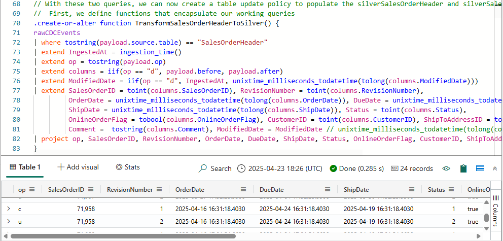Click the OrderDate column header
Image resolution: width=503 pixels, height=241 pixels.
coord(190,190)
